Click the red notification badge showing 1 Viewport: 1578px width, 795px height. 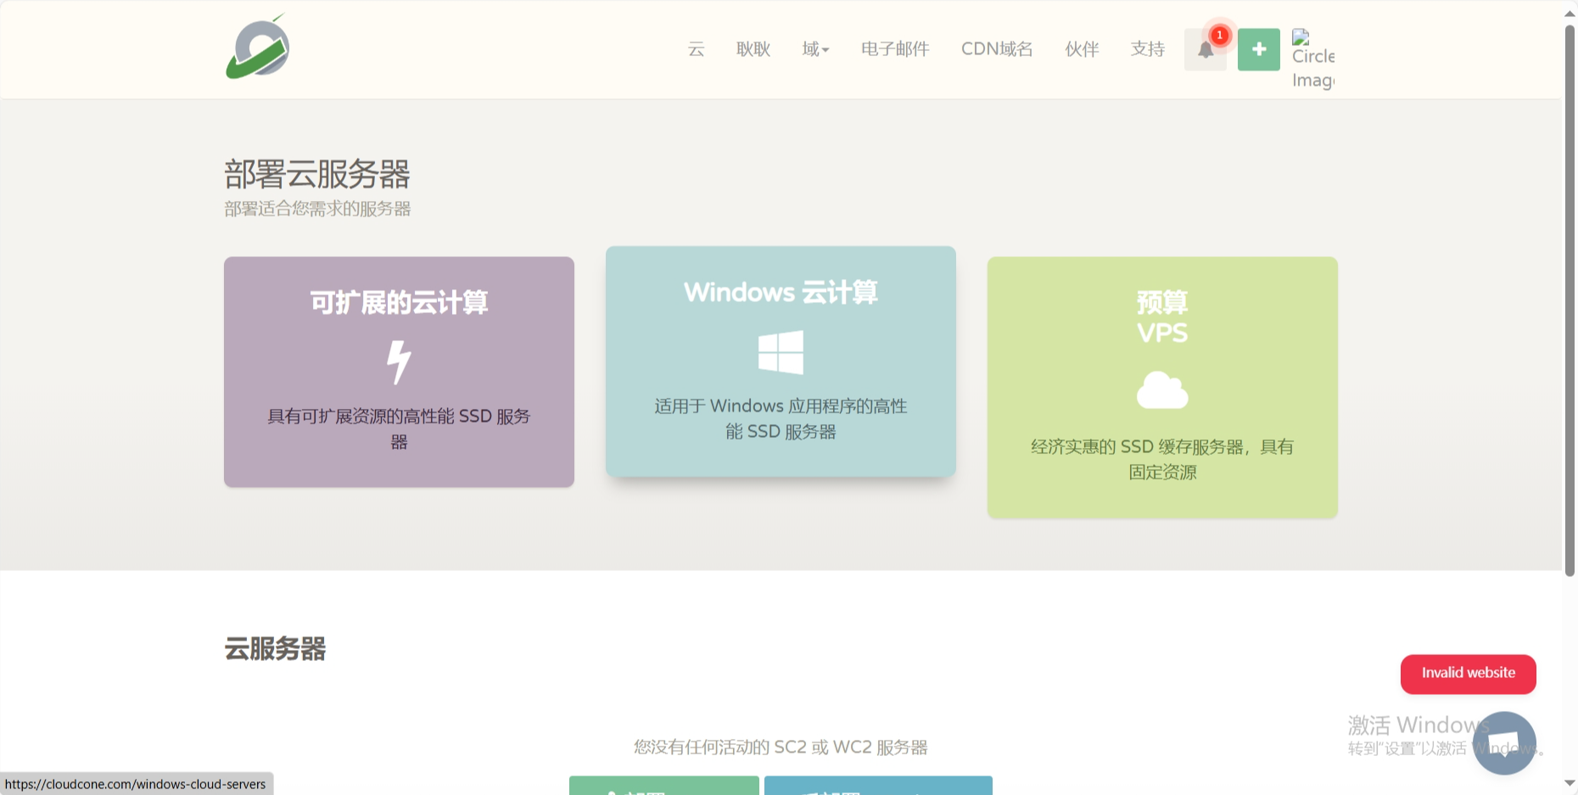[x=1219, y=35]
